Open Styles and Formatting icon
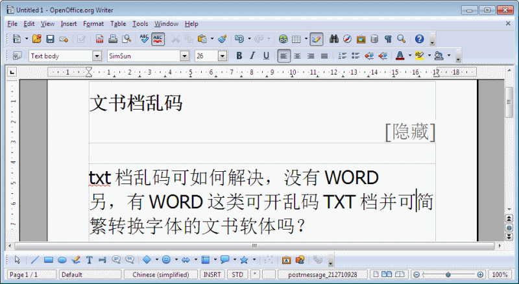Viewport: 519px width, 284px height. tap(17, 56)
